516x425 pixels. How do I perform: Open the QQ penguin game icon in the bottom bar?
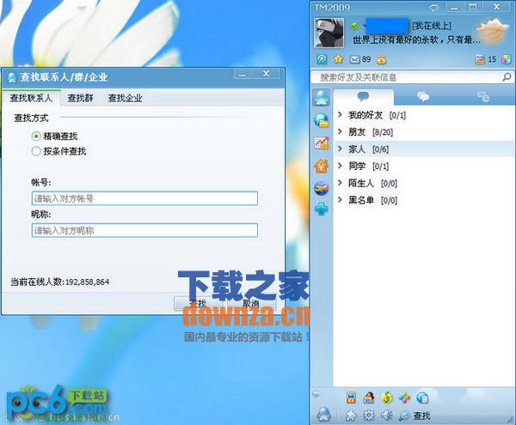(369, 398)
